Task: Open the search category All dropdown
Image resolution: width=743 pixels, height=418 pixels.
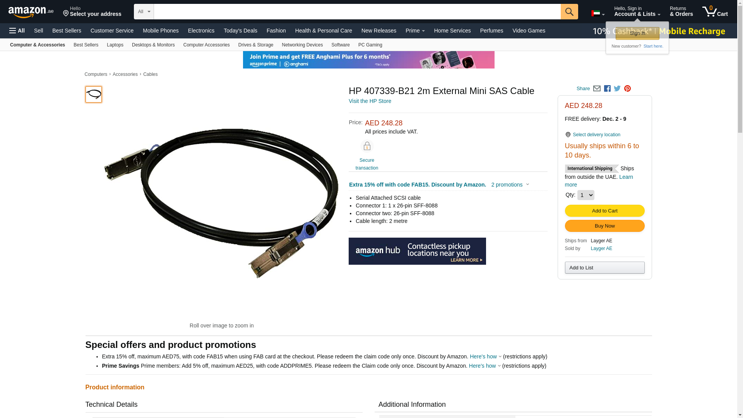Action: click(x=144, y=12)
